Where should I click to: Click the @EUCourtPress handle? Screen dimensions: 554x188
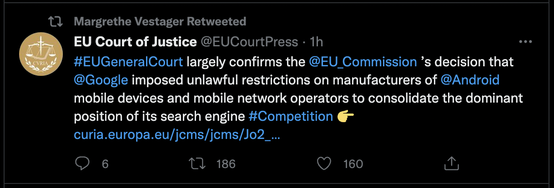click(249, 42)
